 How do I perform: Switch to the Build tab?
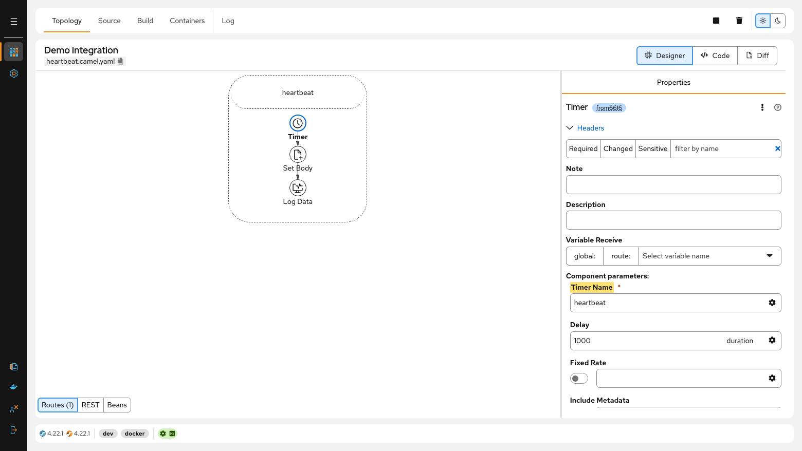(145, 21)
